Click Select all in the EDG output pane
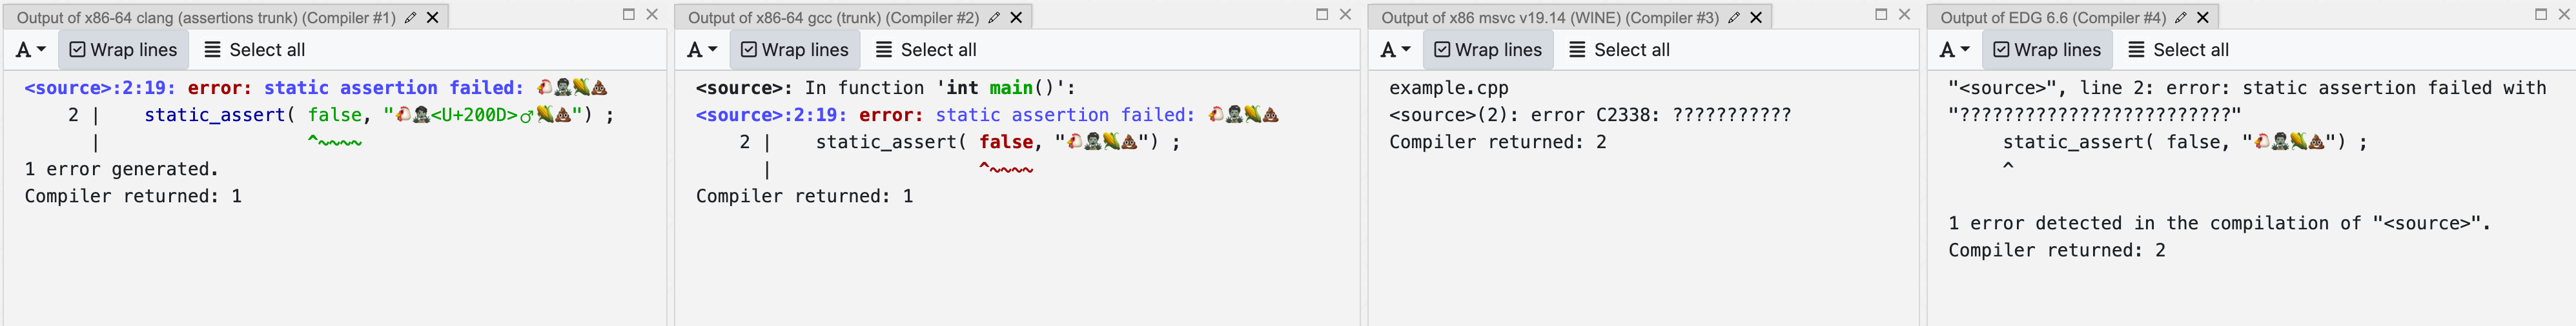 [2178, 50]
